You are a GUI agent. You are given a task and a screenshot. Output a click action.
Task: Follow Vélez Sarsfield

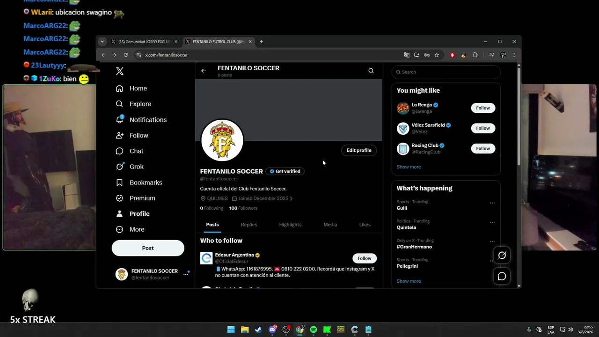point(483,128)
